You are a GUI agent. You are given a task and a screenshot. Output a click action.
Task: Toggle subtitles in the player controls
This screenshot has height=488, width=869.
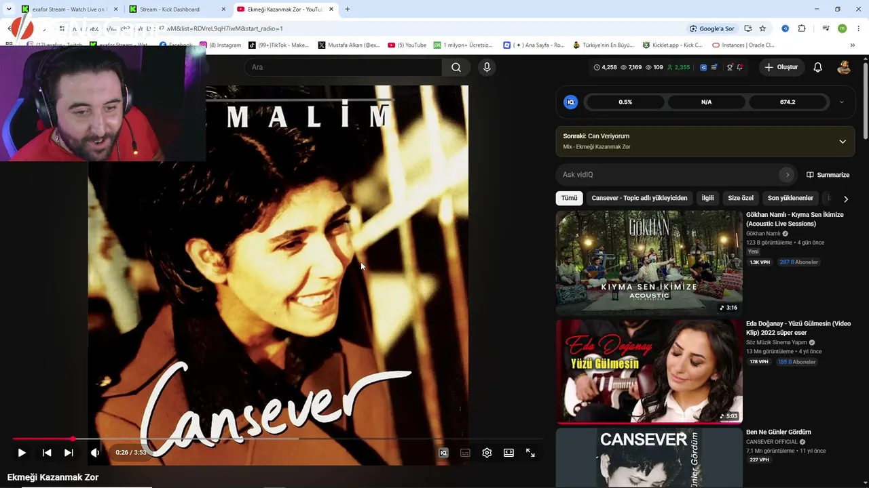465,453
